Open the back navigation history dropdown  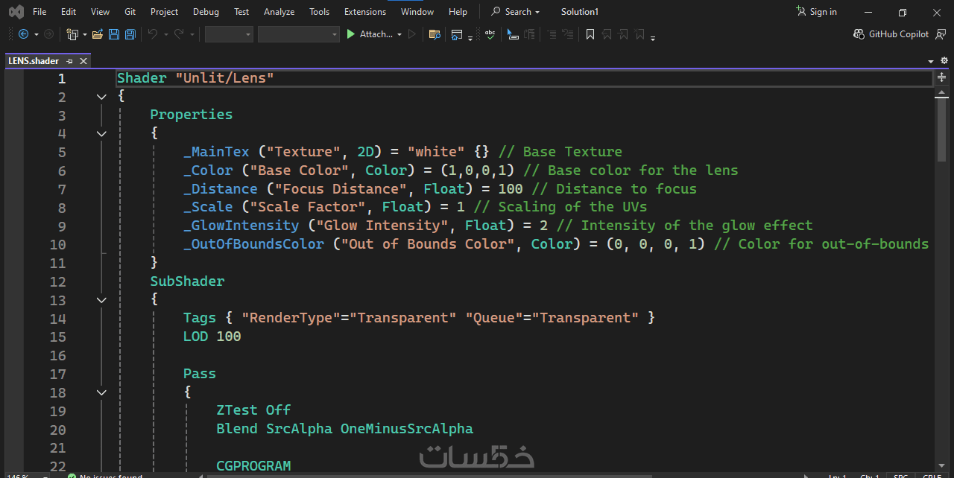click(36, 34)
